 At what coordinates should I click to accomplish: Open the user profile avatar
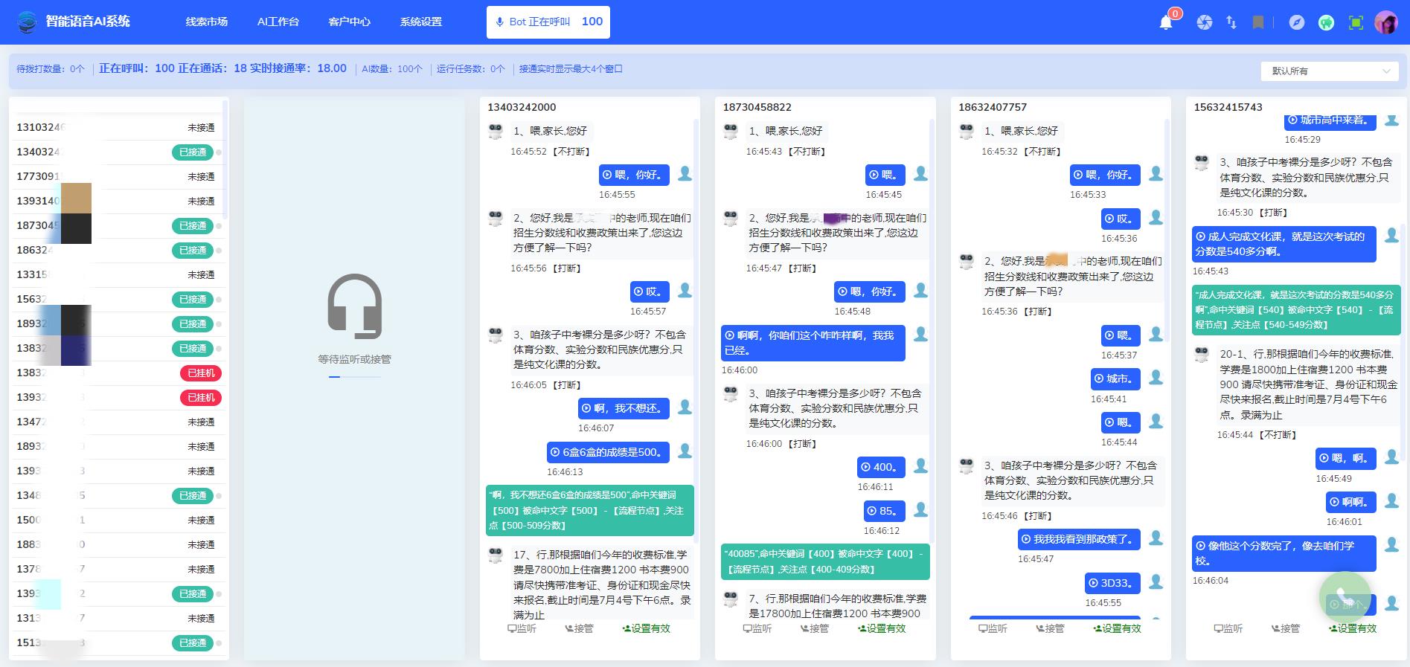(1386, 22)
